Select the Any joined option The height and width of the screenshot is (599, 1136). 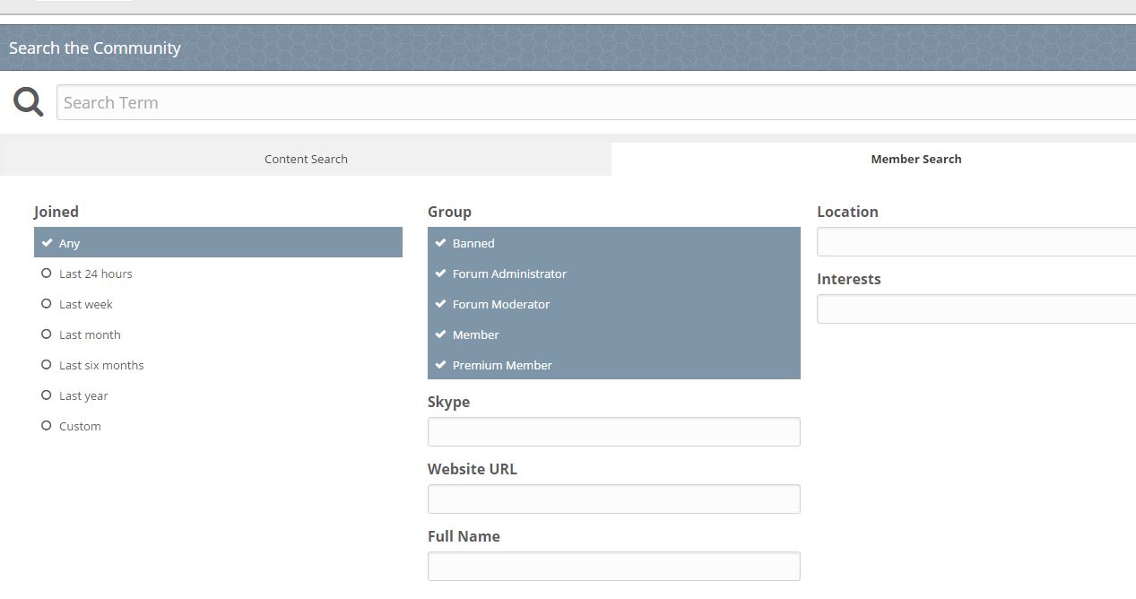point(218,242)
